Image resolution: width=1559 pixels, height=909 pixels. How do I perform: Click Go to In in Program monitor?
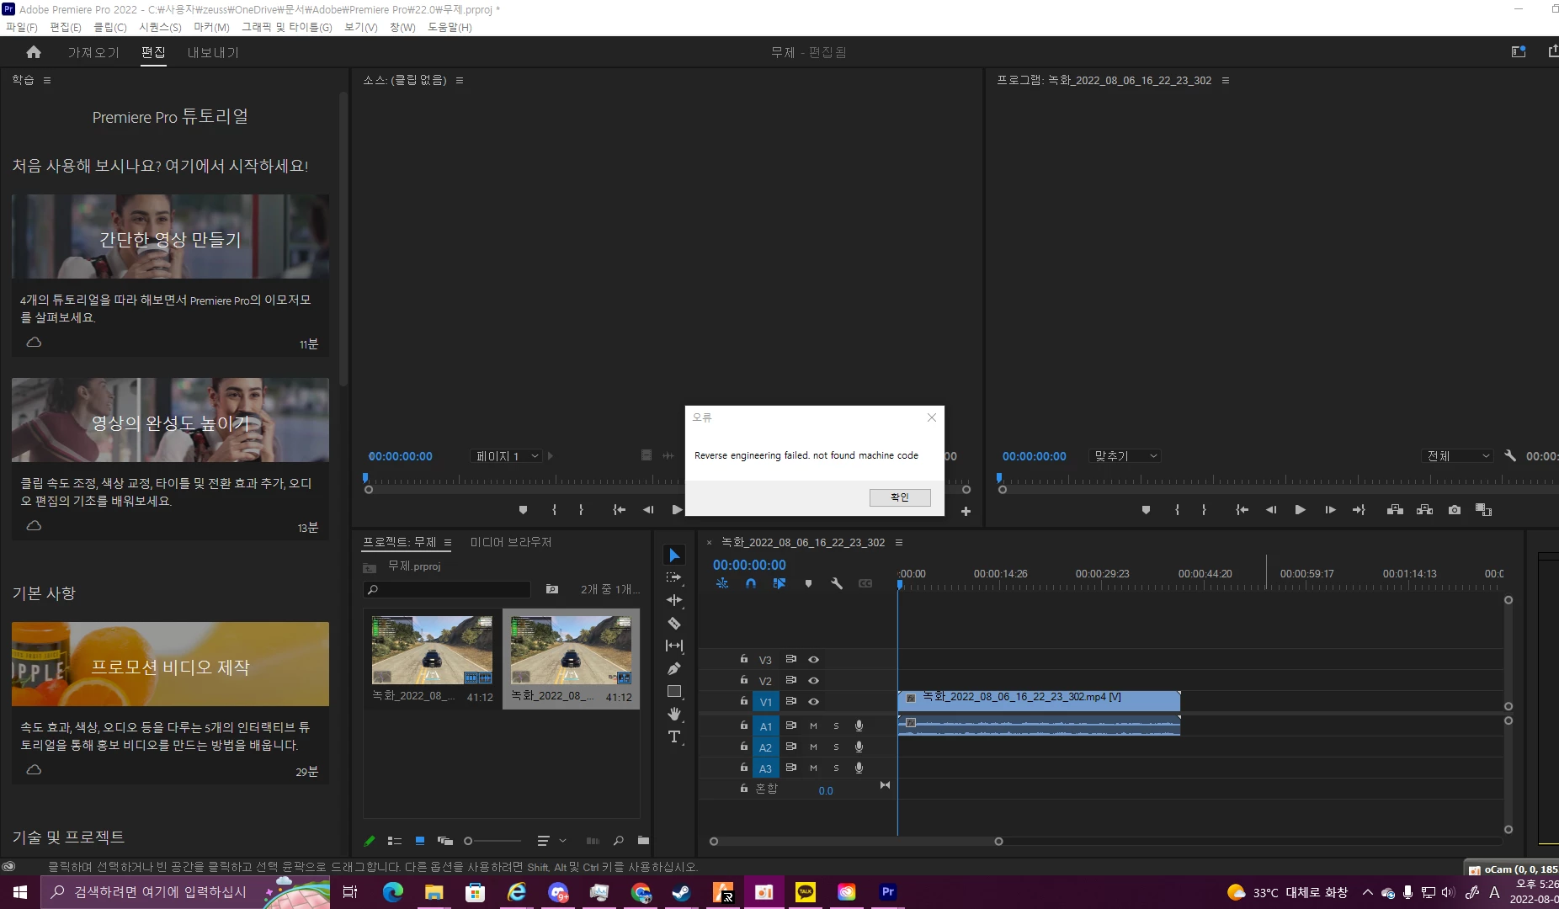[x=1242, y=510]
